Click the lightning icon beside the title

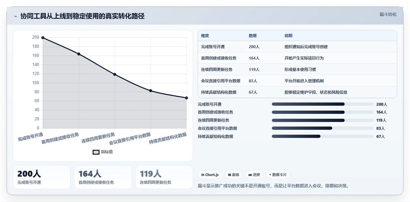click(15, 16)
